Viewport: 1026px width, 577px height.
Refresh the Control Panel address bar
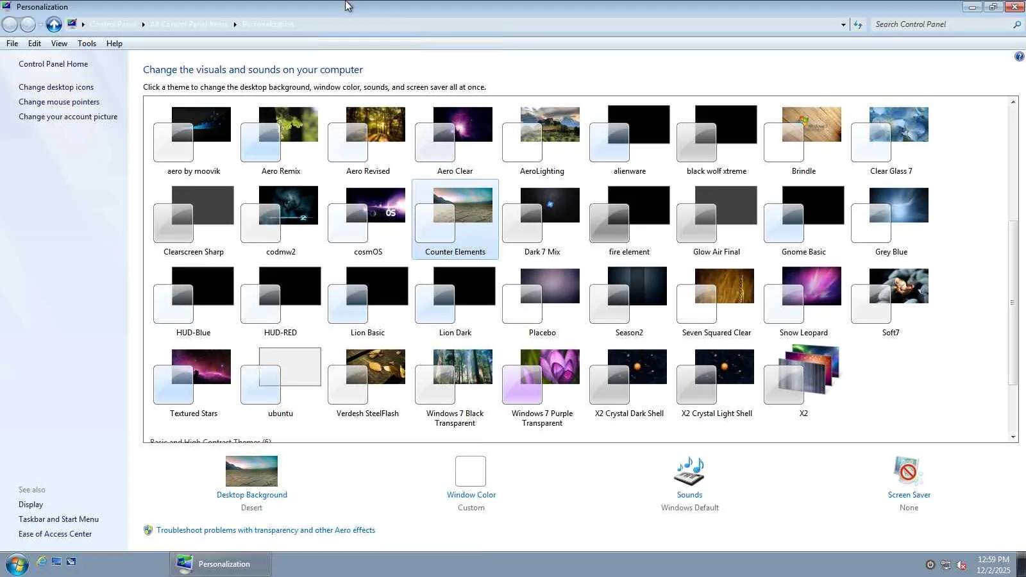click(858, 24)
